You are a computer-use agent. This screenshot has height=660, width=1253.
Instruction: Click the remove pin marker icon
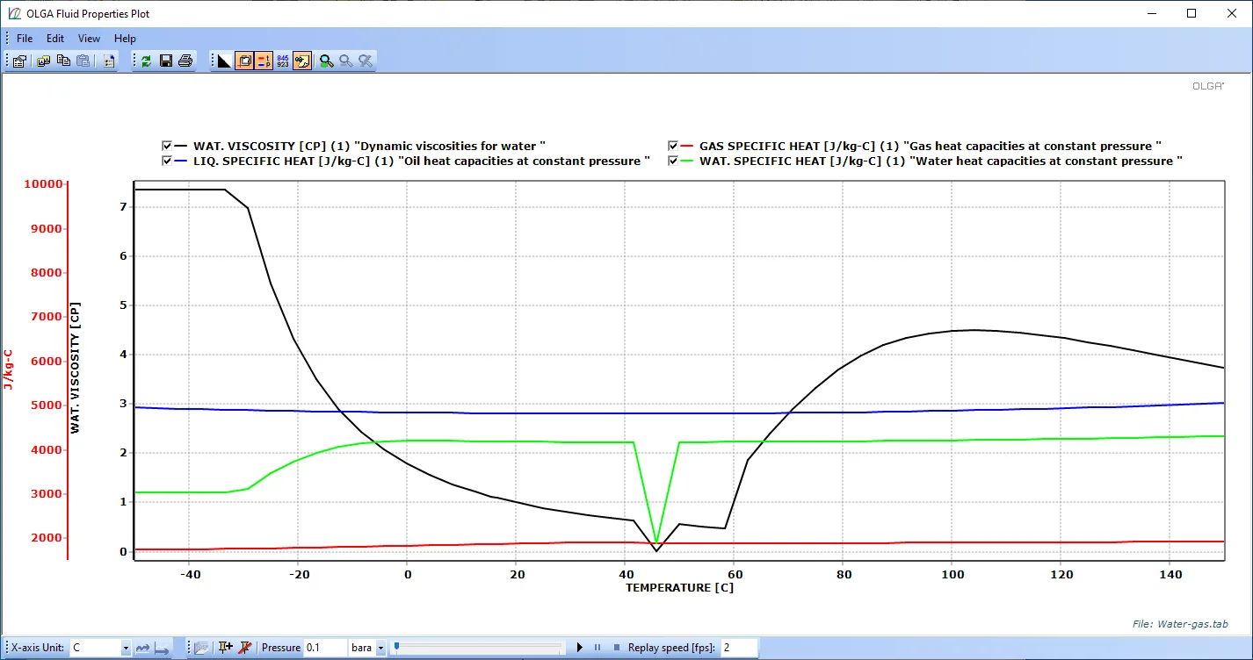pos(245,648)
